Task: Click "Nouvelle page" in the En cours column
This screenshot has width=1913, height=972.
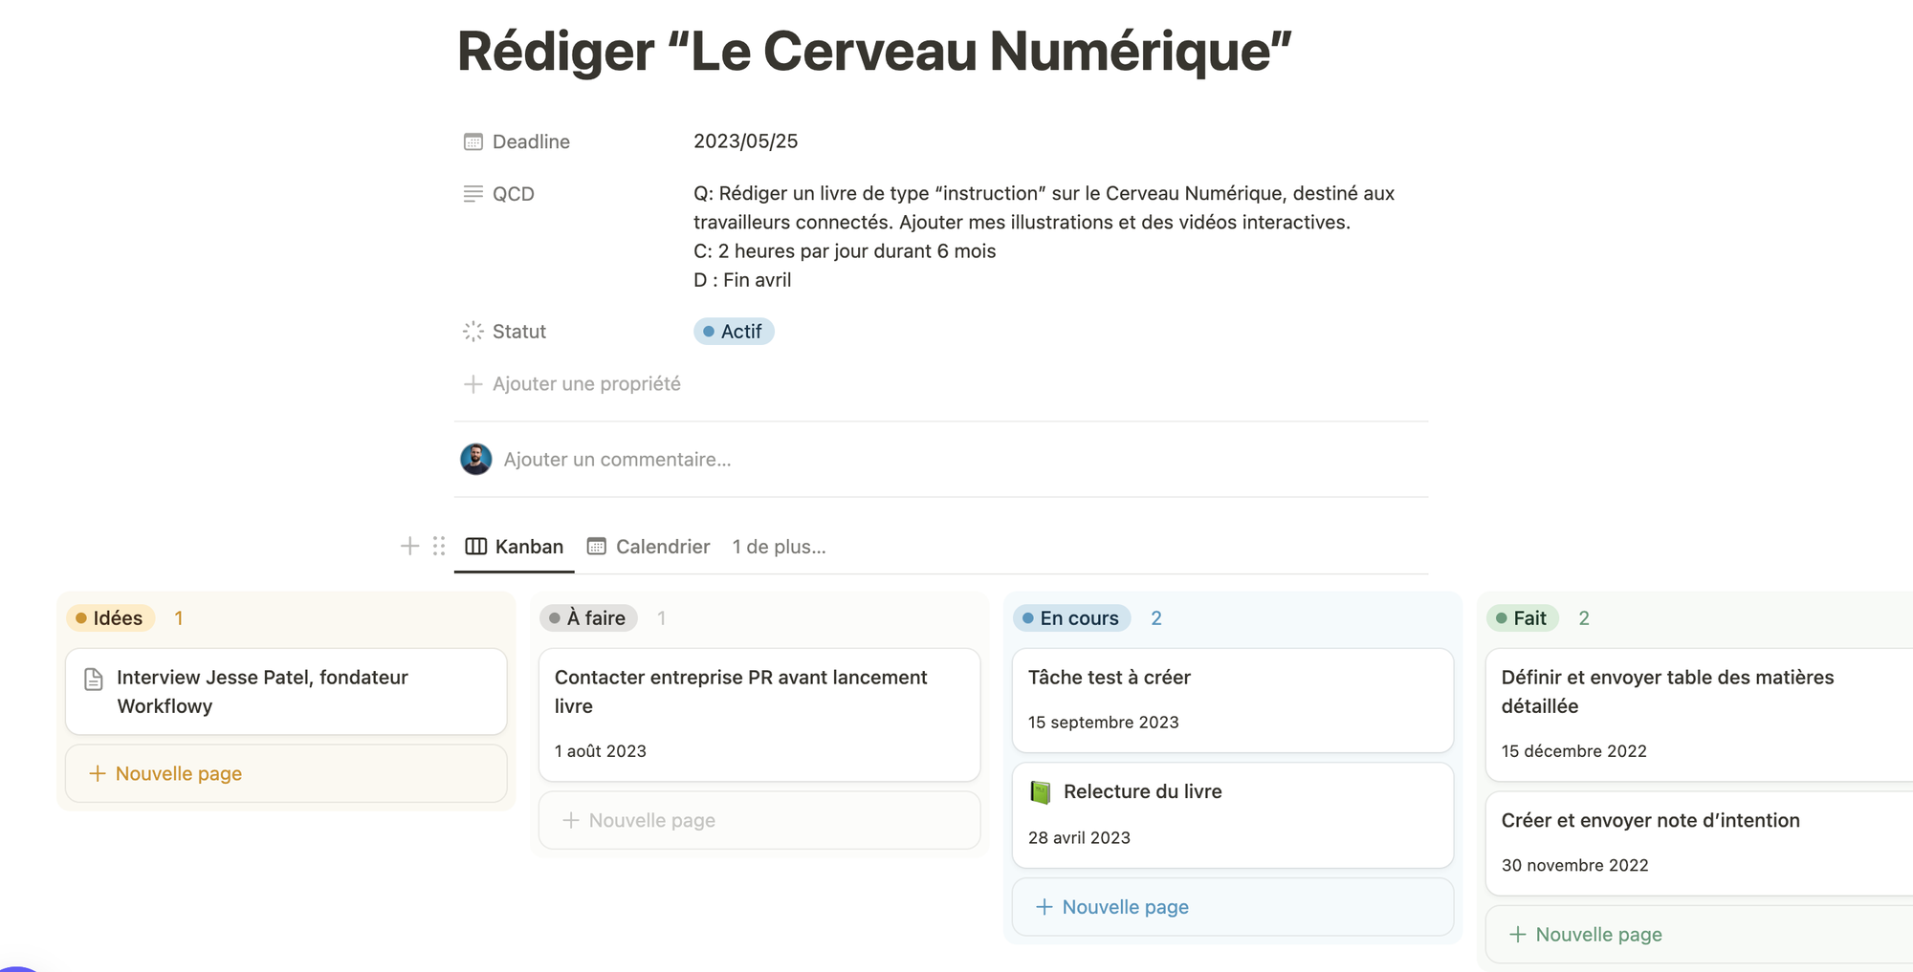Action: (1124, 906)
